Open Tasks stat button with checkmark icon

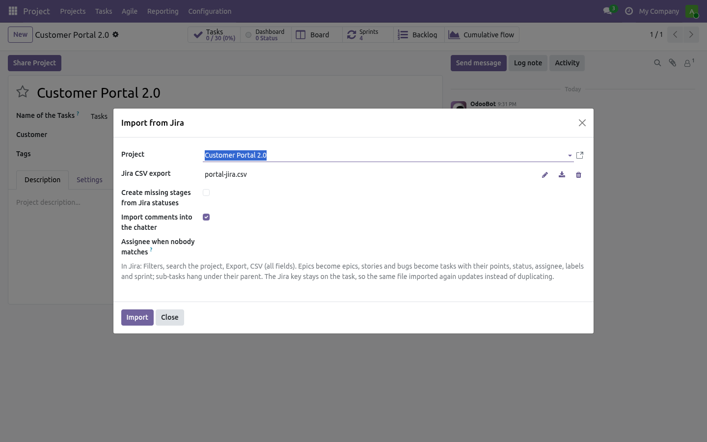214,35
